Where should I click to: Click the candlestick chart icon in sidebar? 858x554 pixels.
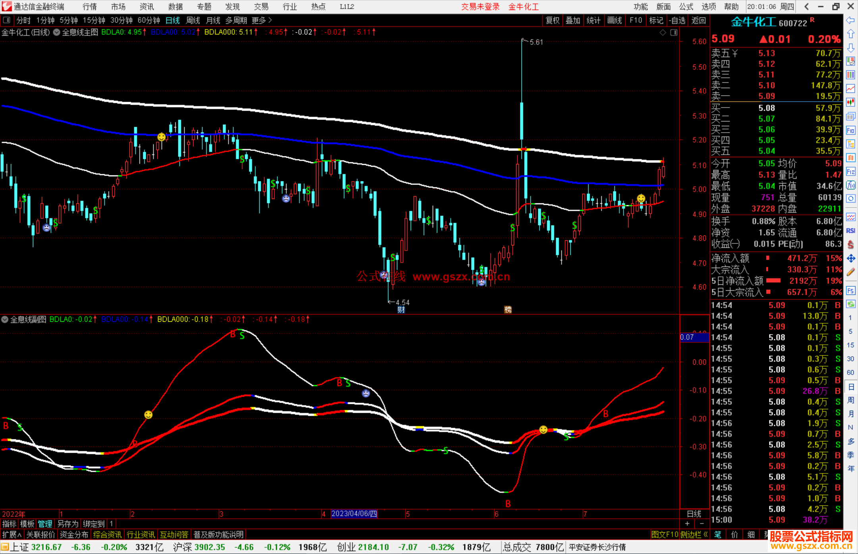(x=850, y=102)
